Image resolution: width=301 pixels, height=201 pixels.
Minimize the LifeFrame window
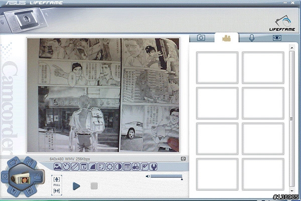click(285, 3)
